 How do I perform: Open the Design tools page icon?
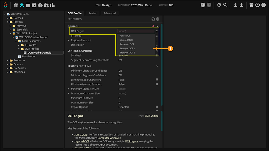pyautogui.click(x=22, y=5)
